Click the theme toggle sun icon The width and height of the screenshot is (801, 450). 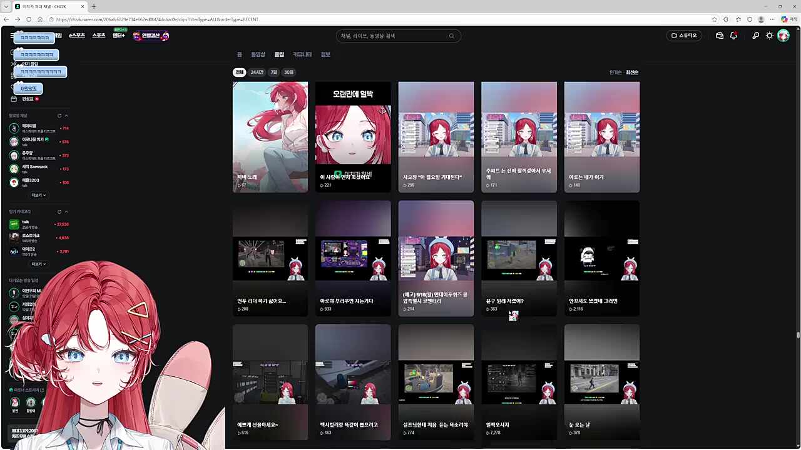pos(770,36)
